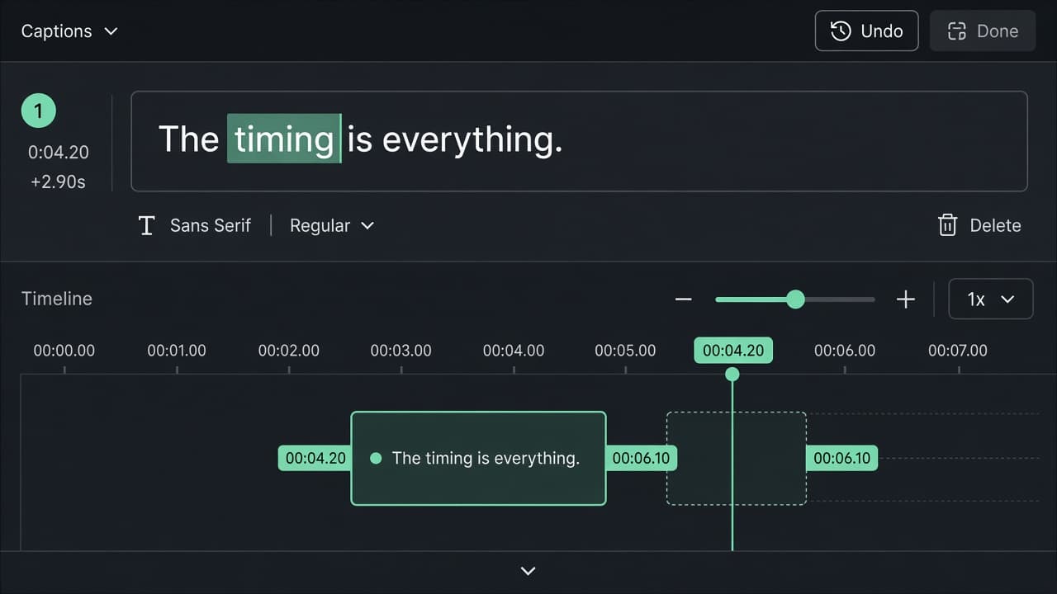Select caption number 1 badge
Viewport: 1057px width, 594px height.
pos(38,111)
